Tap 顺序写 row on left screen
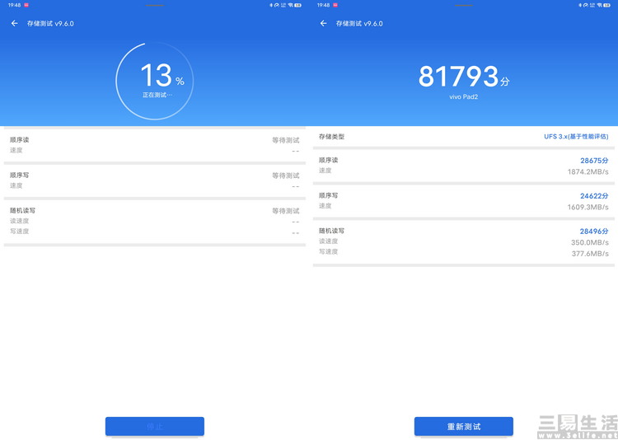Image resolution: width=618 pixels, height=440 pixels. click(x=155, y=180)
